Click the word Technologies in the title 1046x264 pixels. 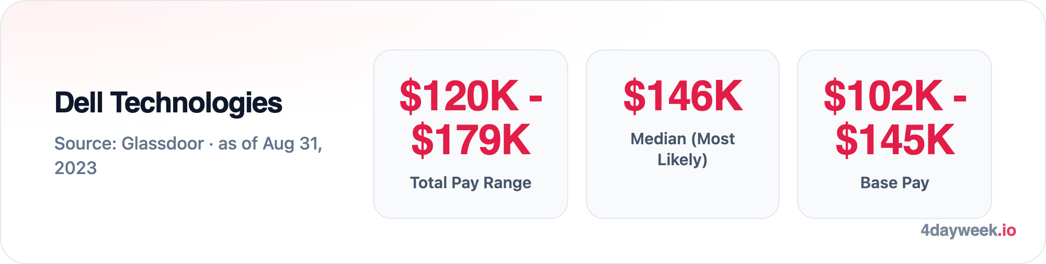(196, 103)
